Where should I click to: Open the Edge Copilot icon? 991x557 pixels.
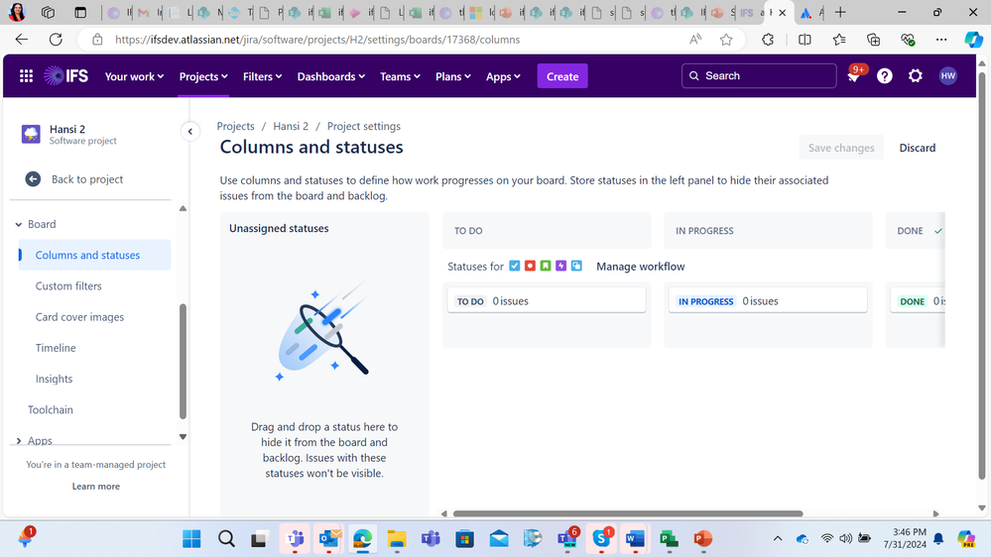(973, 40)
